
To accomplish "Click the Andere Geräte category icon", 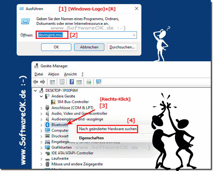I will point(47,96).
